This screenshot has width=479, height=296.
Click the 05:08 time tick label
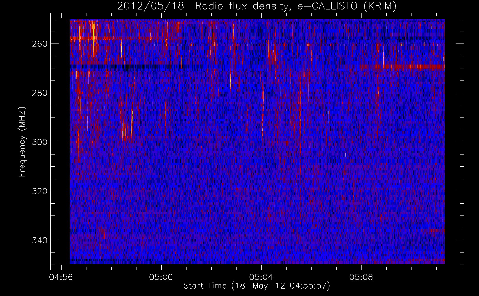pyautogui.click(x=361, y=277)
